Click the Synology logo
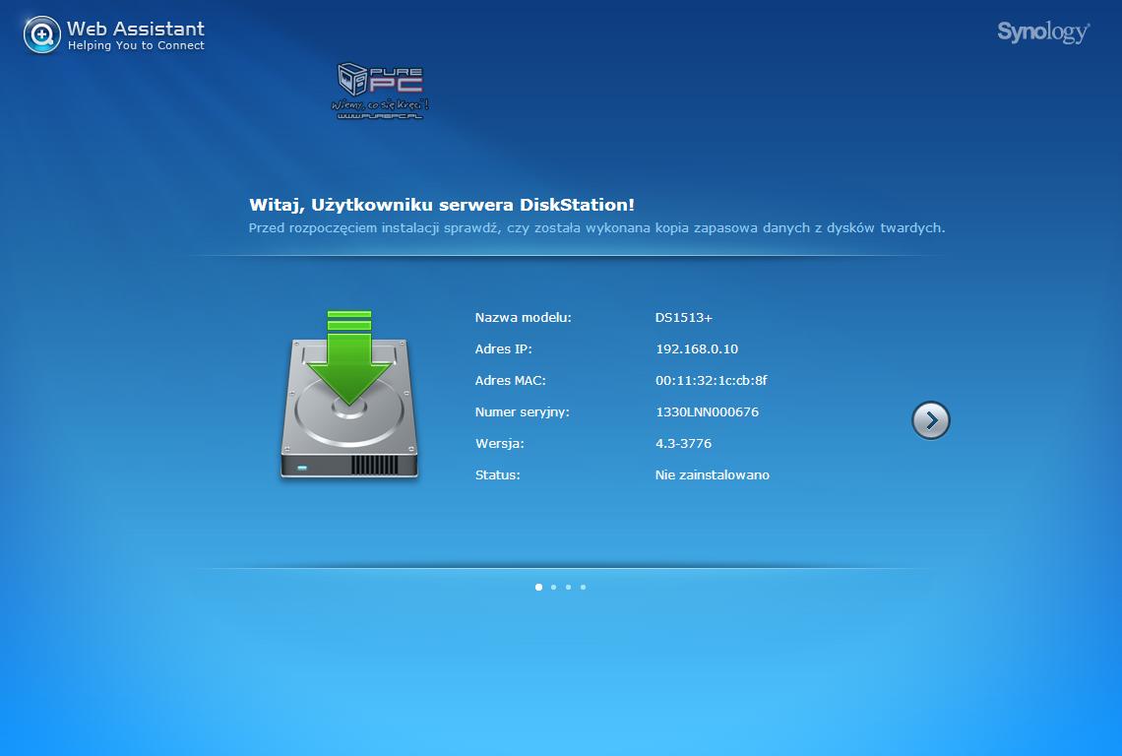Image resolution: width=1122 pixels, height=756 pixels. click(1043, 32)
